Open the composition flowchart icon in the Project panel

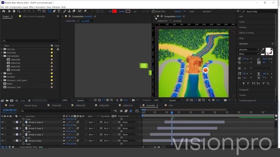click(58, 49)
